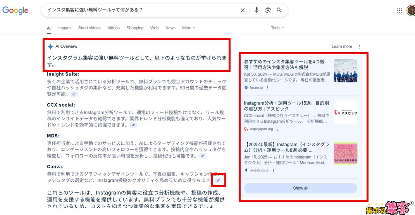
Task: Focus the Google search input field
Action: 141,10
